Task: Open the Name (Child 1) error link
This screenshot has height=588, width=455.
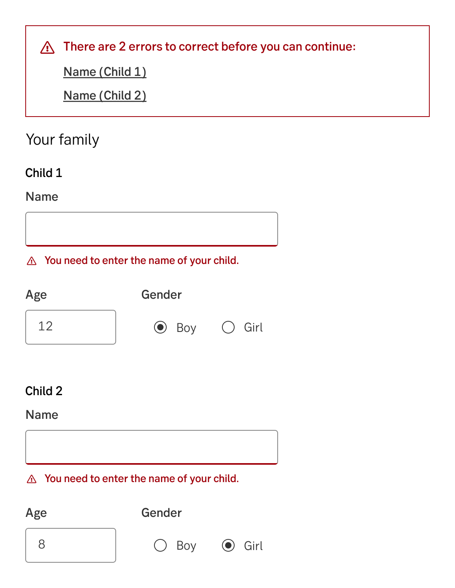Action: [x=105, y=72]
